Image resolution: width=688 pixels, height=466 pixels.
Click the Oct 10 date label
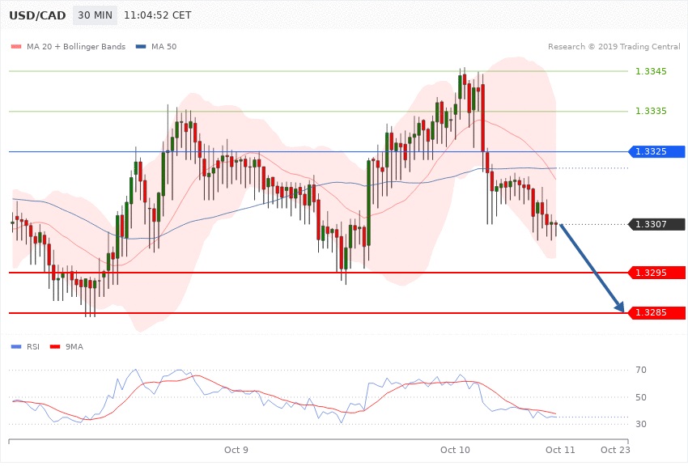coord(455,449)
